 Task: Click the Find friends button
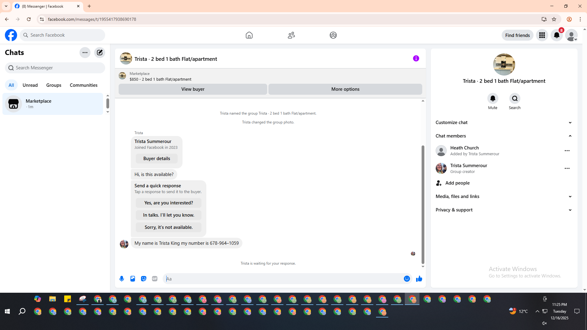(518, 35)
